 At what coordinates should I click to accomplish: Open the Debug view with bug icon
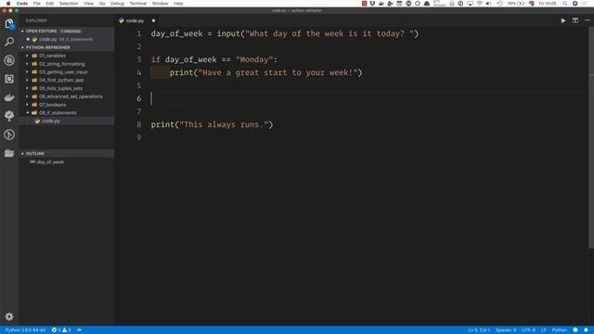pyautogui.click(x=9, y=60)
